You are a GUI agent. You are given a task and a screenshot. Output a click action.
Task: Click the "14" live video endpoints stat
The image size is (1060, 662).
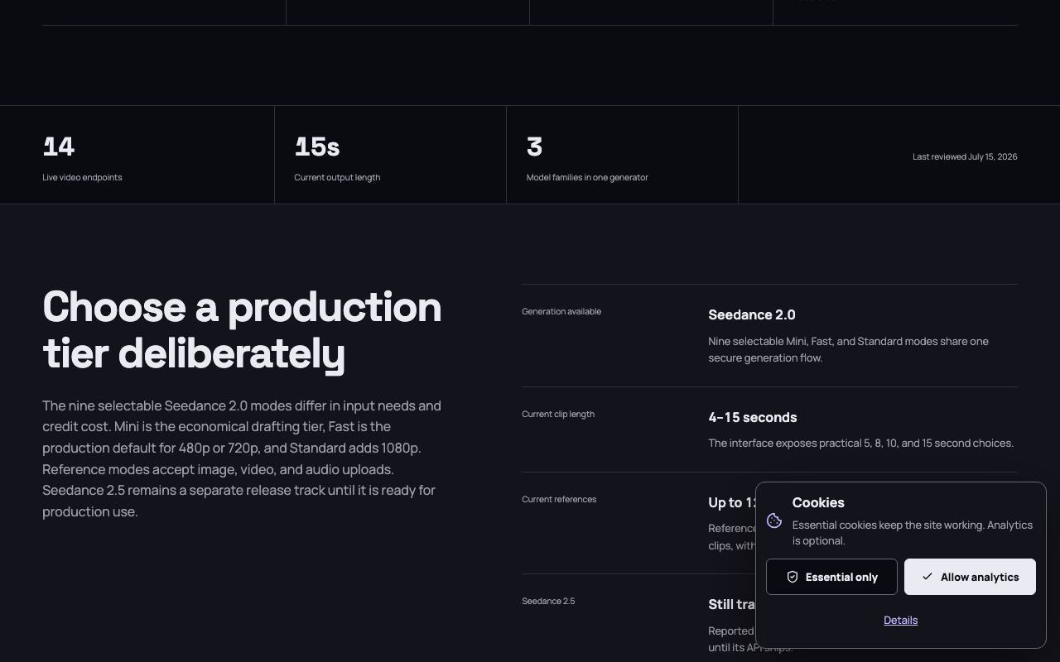click(x=59, y=146)
